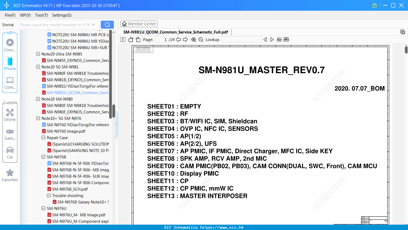The height and width of the screenshot is (230, 408).
Task: Open the File(F) menu
Action: pos(10,15)
